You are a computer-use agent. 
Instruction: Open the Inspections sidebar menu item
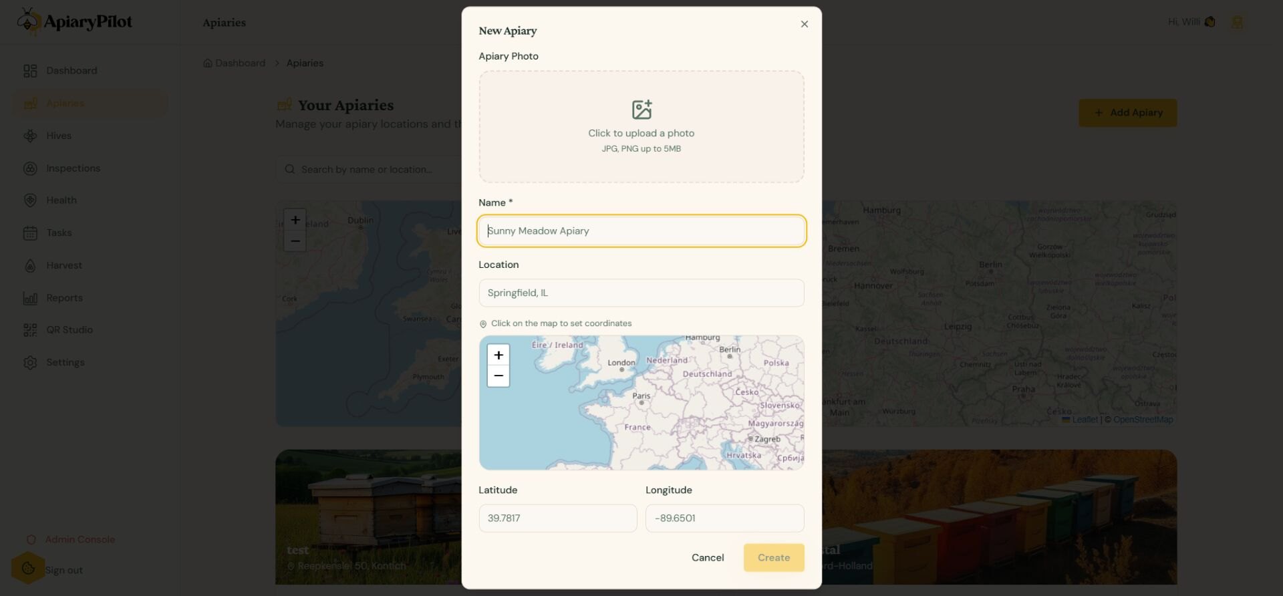tap(90, 168)
